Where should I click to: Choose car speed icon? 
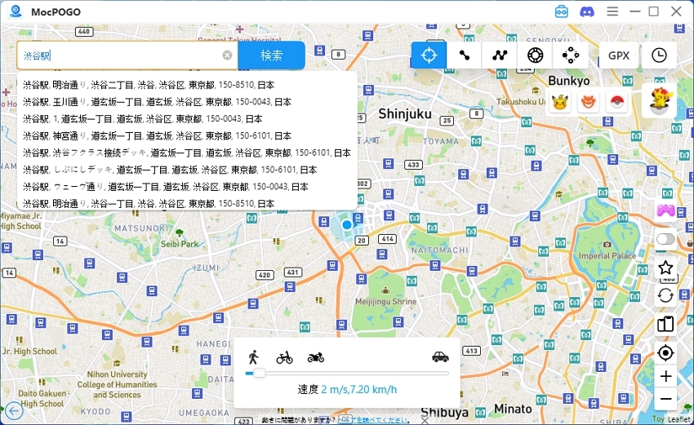click(440, 356)
